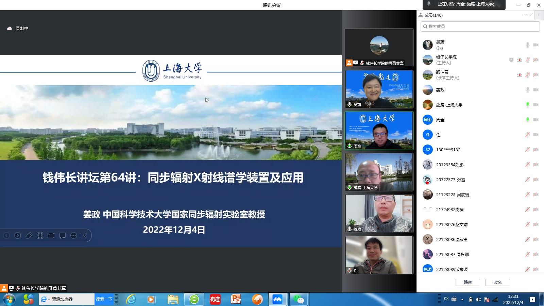The image size is (544, 306).
Task: Open Tencent Meeting from the taskbar
Action: [277, 299]
